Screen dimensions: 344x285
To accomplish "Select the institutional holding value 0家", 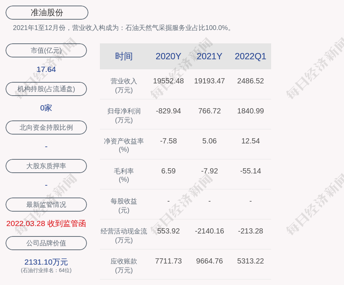I will click(x=46, y=108).
